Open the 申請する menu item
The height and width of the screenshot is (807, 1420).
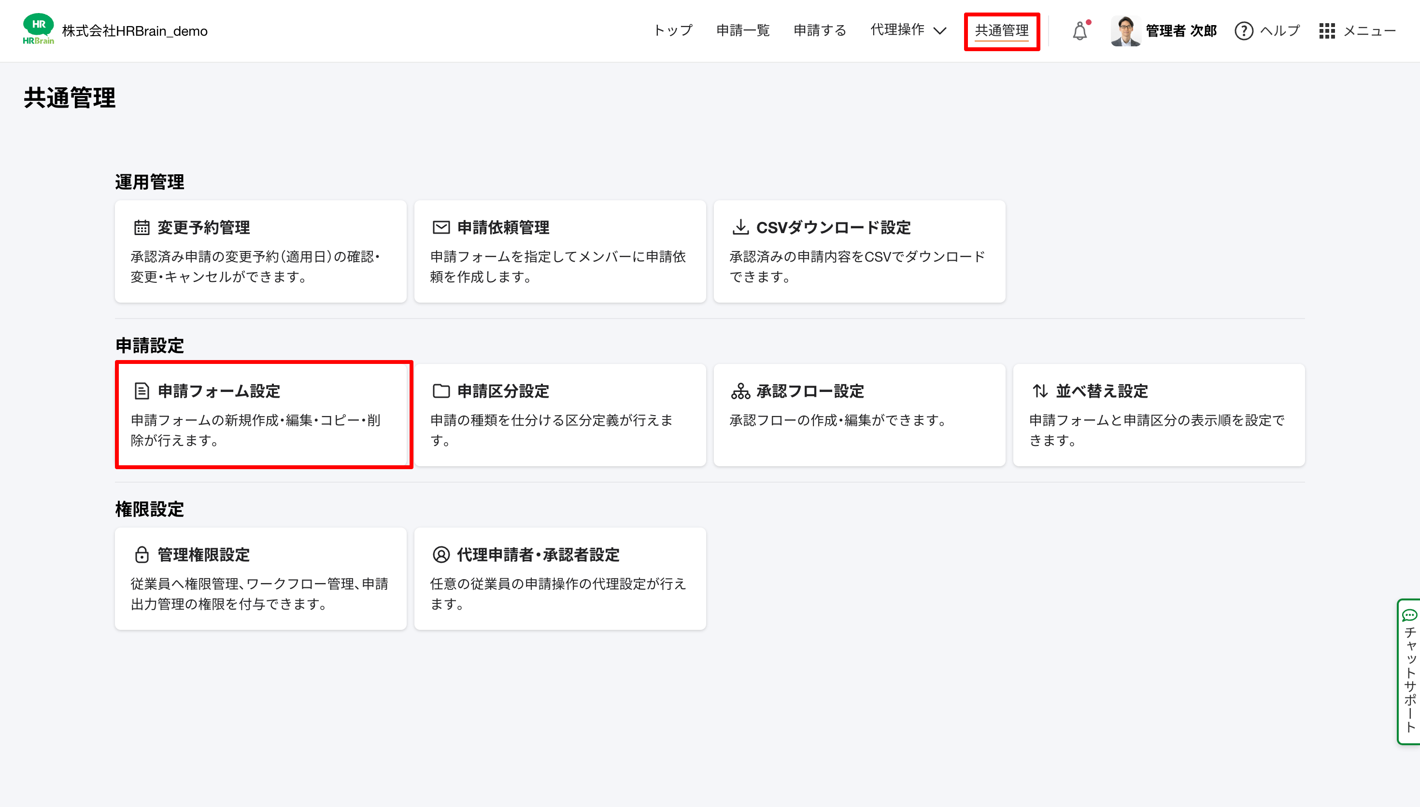pos(820,30)
